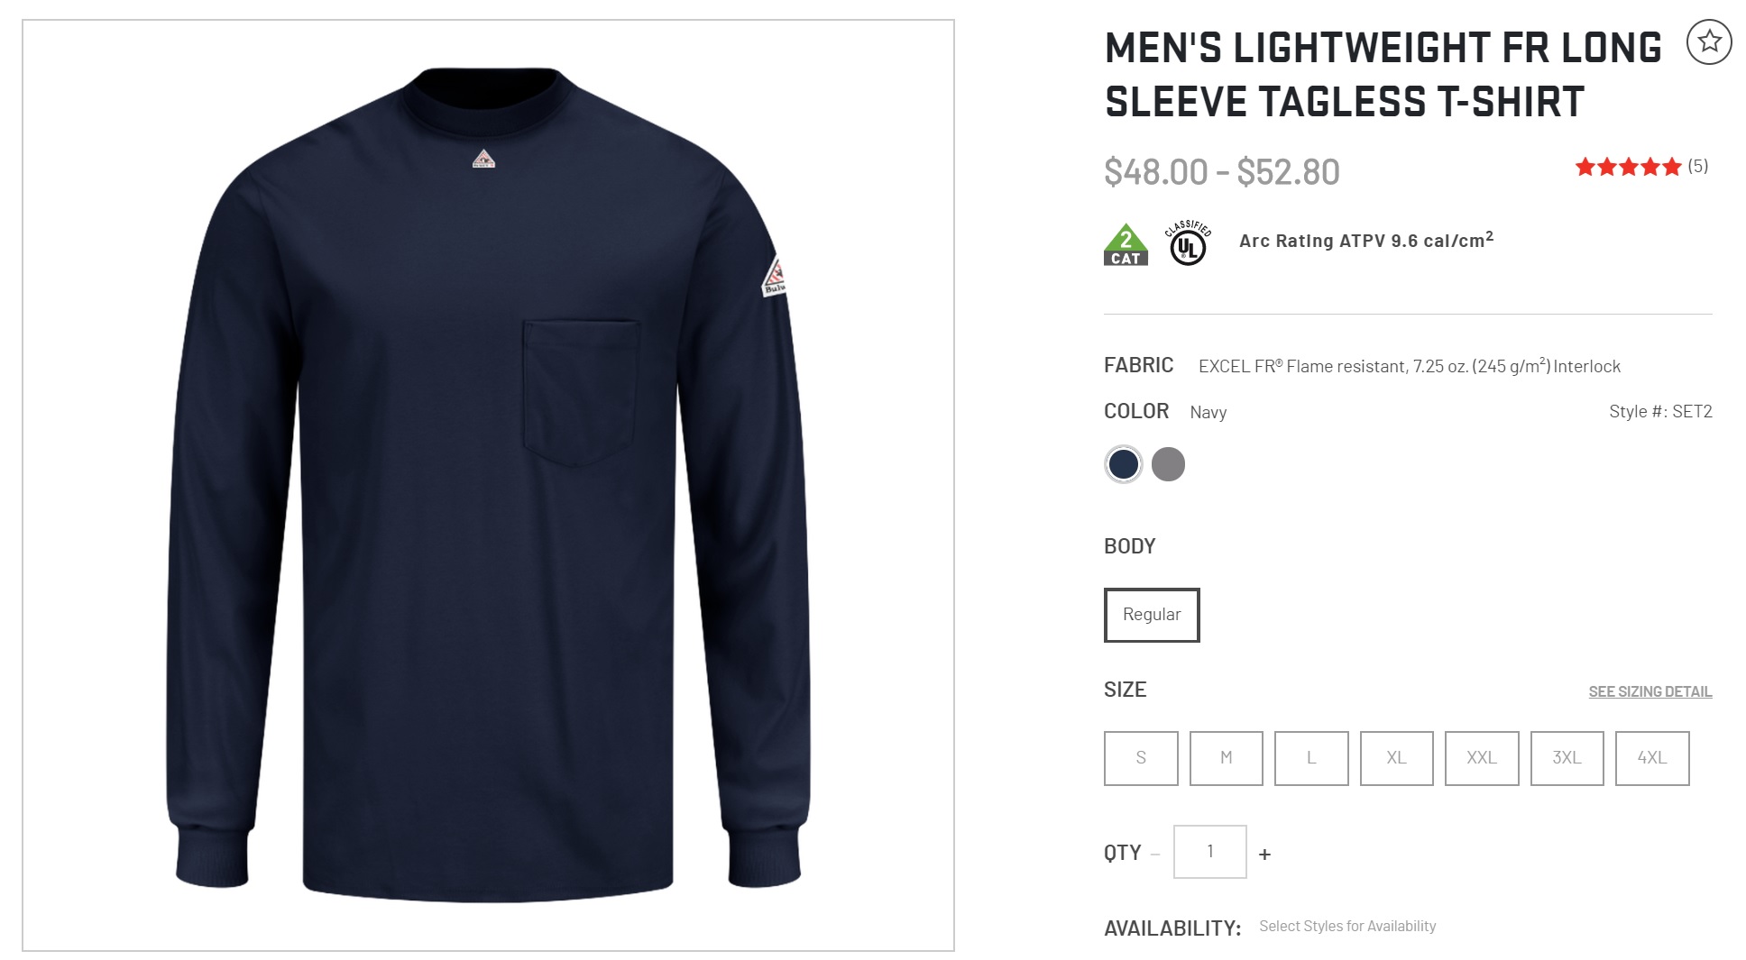Increase quantity with the plus button
The image size is (1746, 960).
pyautogui.click(x=1264, y=854)
